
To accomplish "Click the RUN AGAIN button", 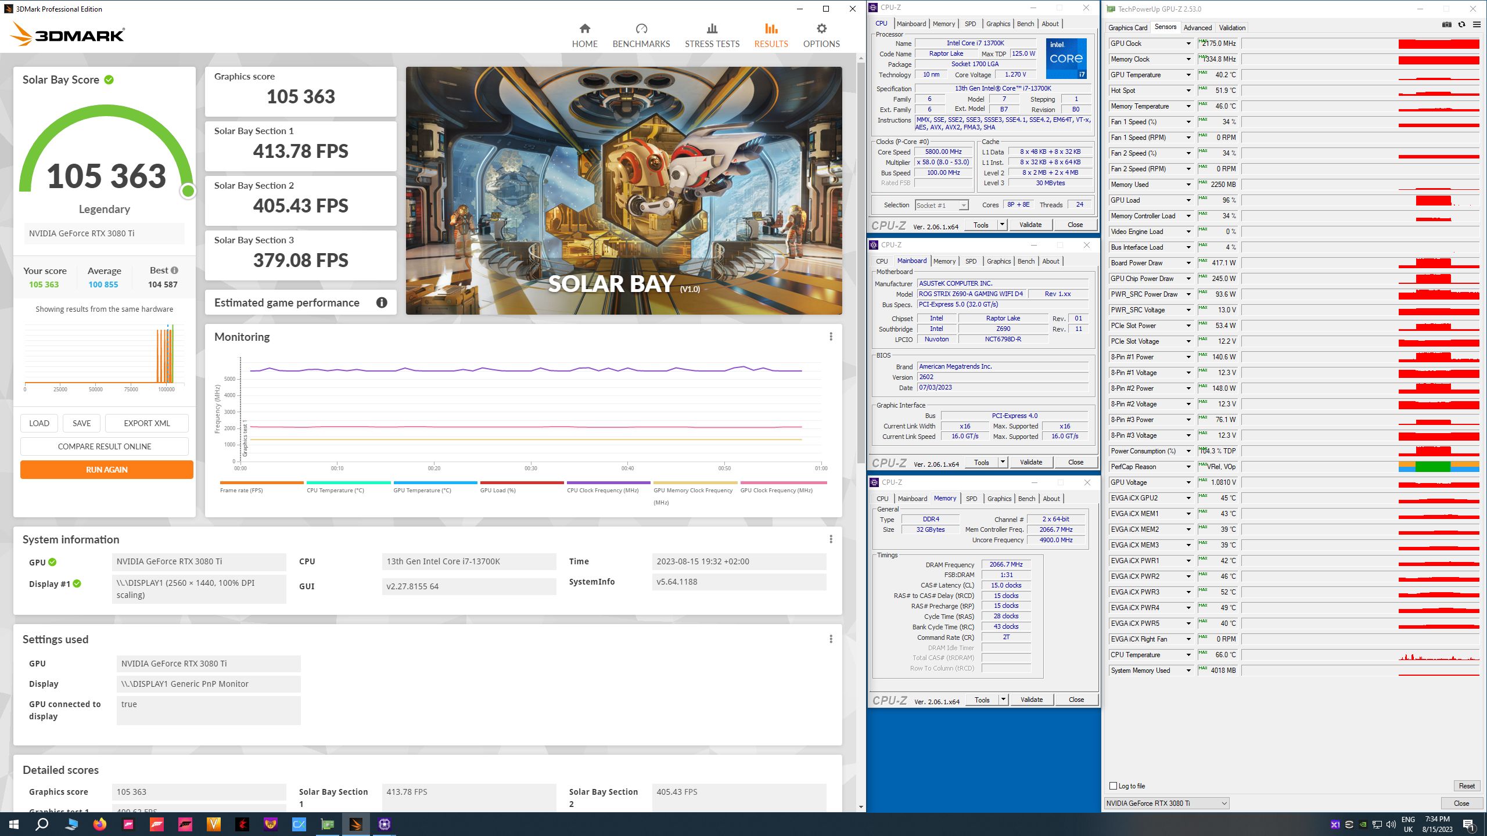I will [107, 470].
